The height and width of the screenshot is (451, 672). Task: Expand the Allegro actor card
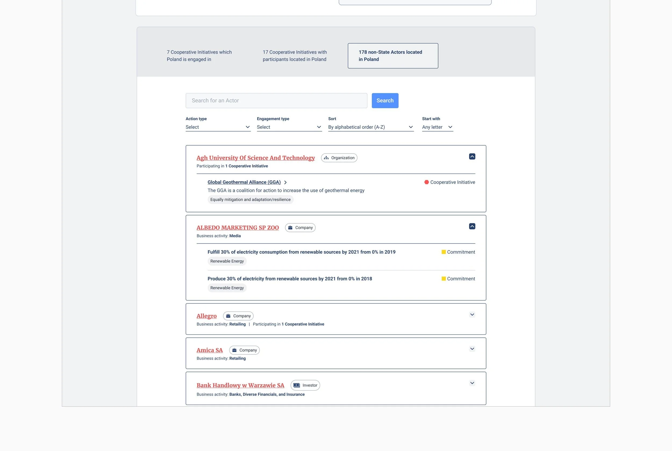click(472, 315)
